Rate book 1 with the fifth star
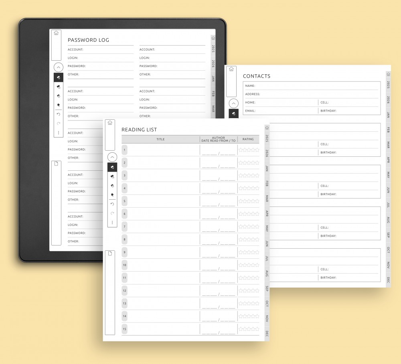Viewport: 401px width, 364px height. tap(257, 150)
